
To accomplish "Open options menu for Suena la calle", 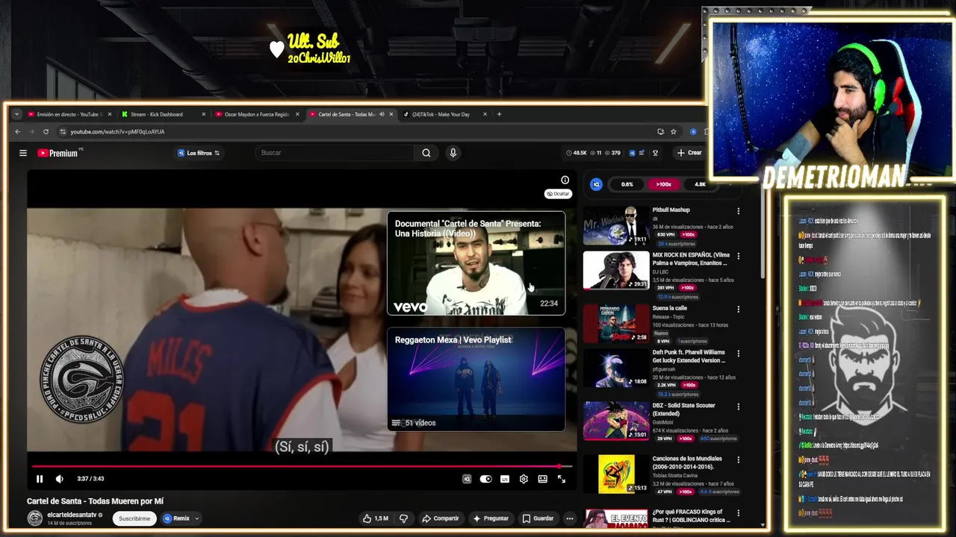I will [739, 309].
